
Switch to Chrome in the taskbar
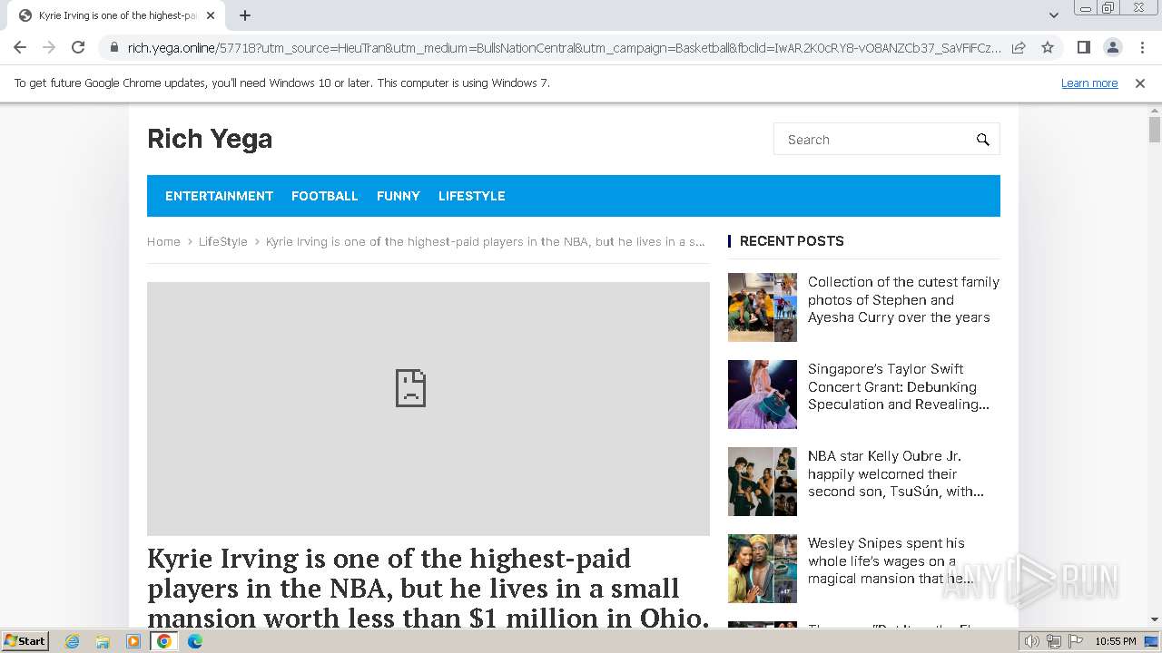click(164, 641)
